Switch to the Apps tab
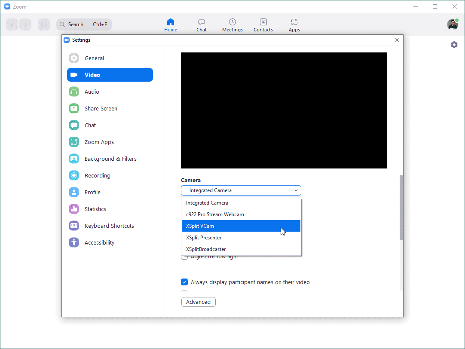The height and width of the screenshot is (349, 465). [294, 25]
